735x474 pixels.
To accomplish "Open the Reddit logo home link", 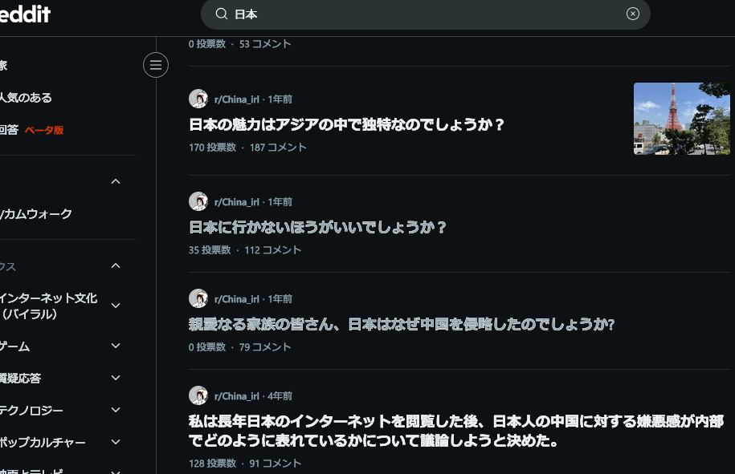I will pos(25,14).
